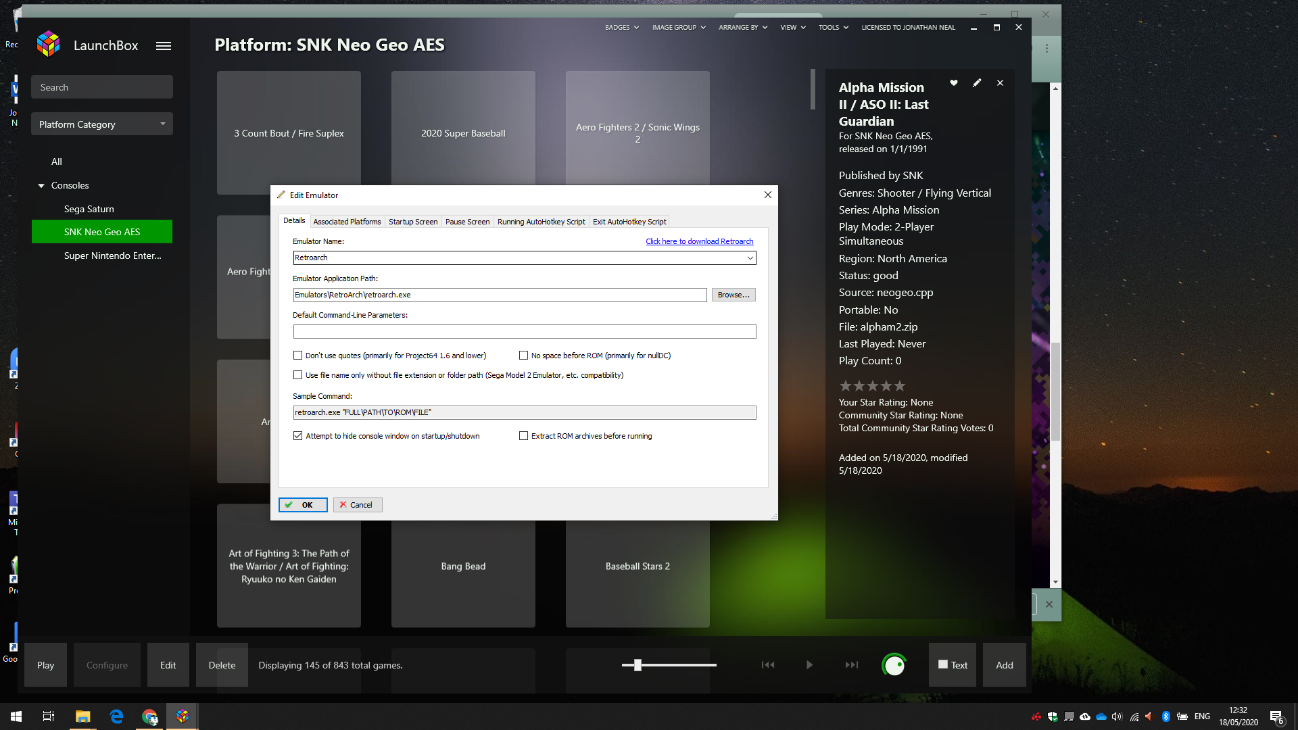Viewport: 1298px width, 730px height.
Task: Select the Details tab
Action: (x=294, y=220)
